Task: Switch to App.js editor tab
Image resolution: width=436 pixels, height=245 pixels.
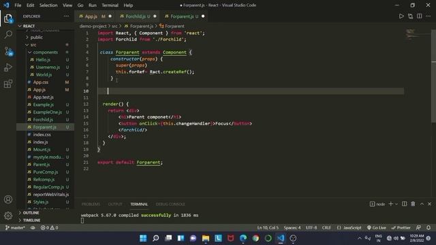Action: (x=95, y=16)
